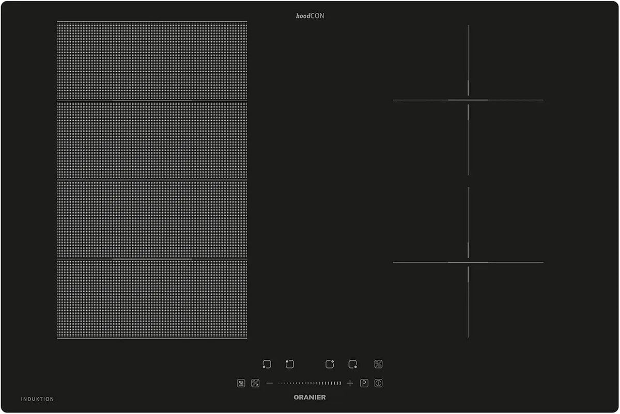Image resolution: width=620 pixels, height=414 pixels.
Task: Tap the plus key beside the slider
Action: click(x=350, y=383)
